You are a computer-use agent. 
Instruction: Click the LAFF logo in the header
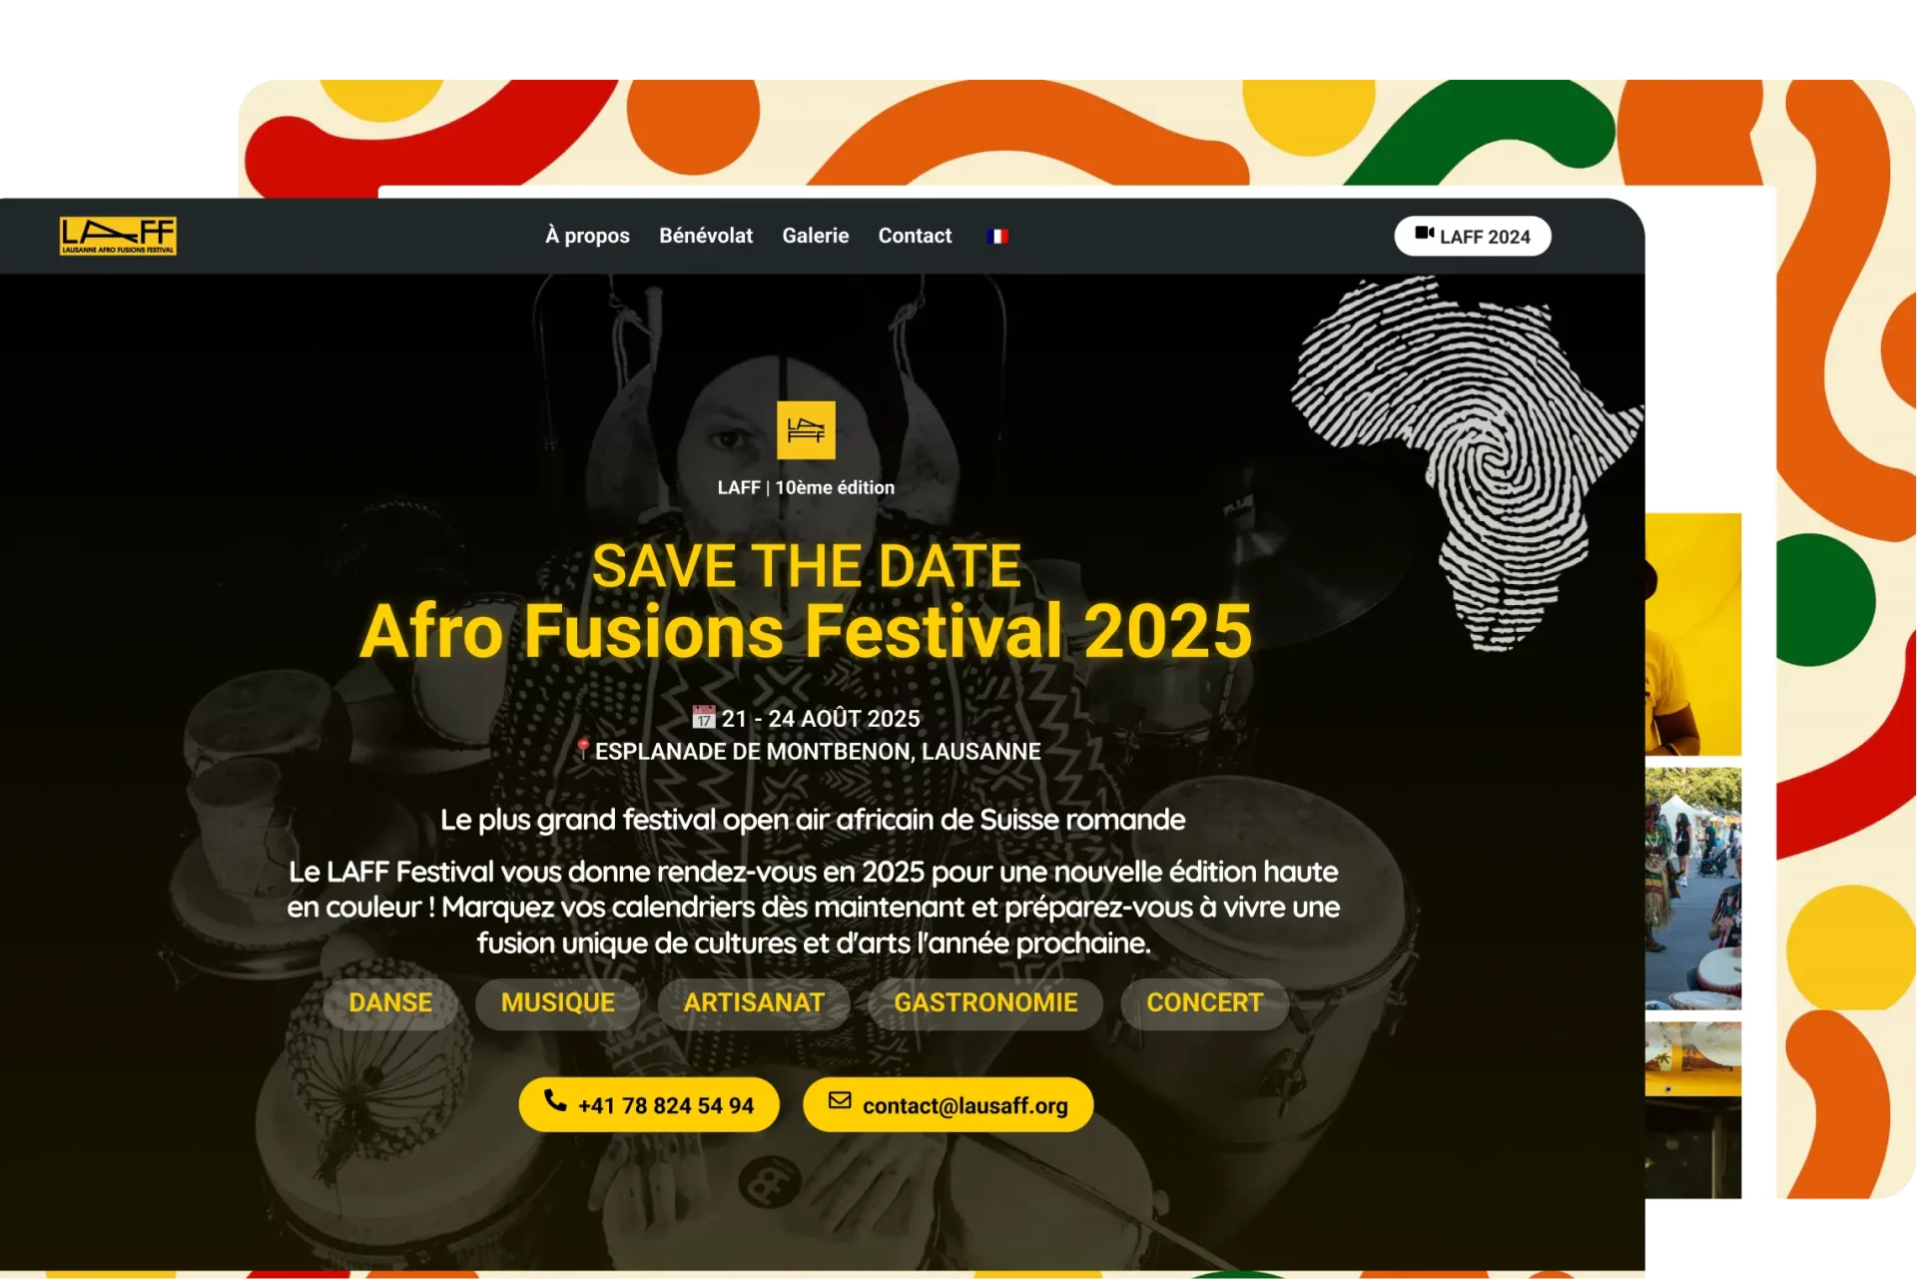click(x=118, y=236)
